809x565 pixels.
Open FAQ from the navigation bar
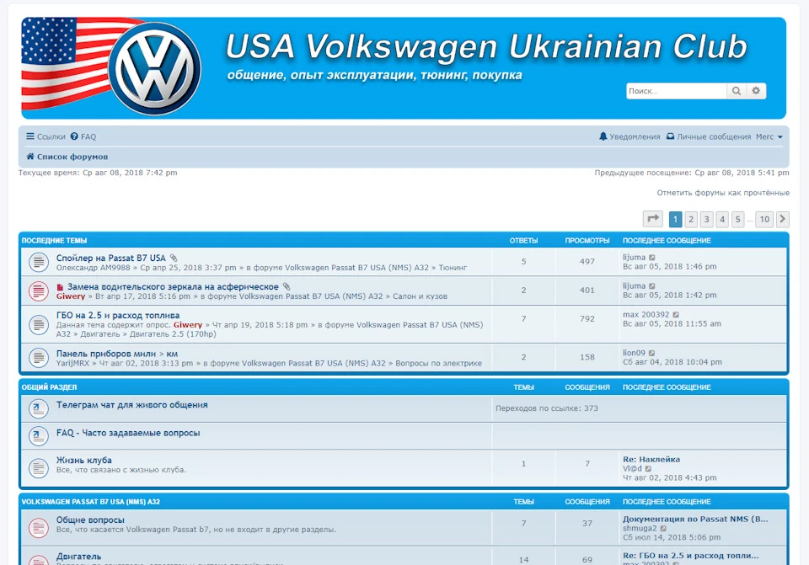coord(83,136)
